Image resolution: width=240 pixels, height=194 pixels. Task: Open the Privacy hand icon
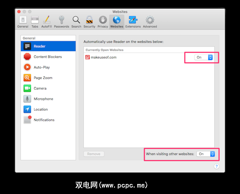103,20
